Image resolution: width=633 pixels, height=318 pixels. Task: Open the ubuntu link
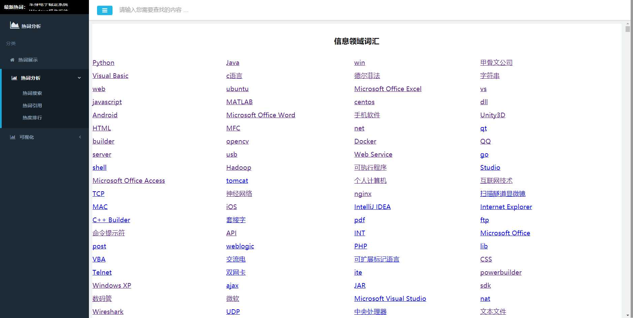[x=238, y=89]
